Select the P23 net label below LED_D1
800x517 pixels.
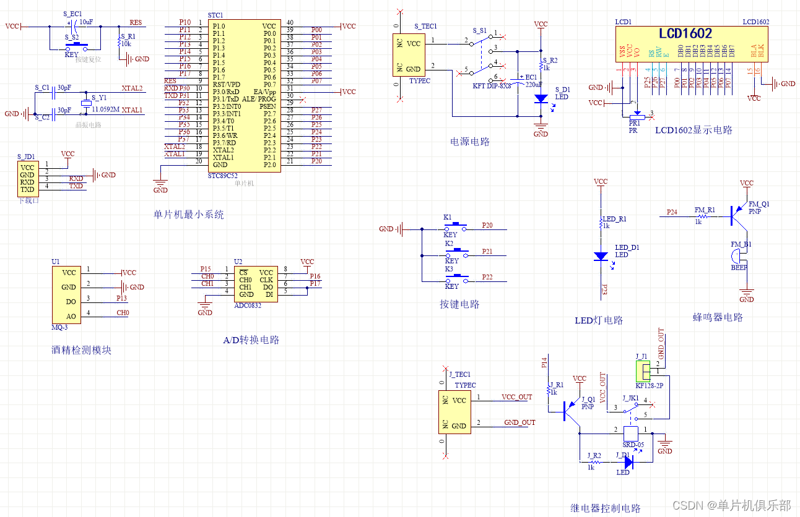point(604,289)
